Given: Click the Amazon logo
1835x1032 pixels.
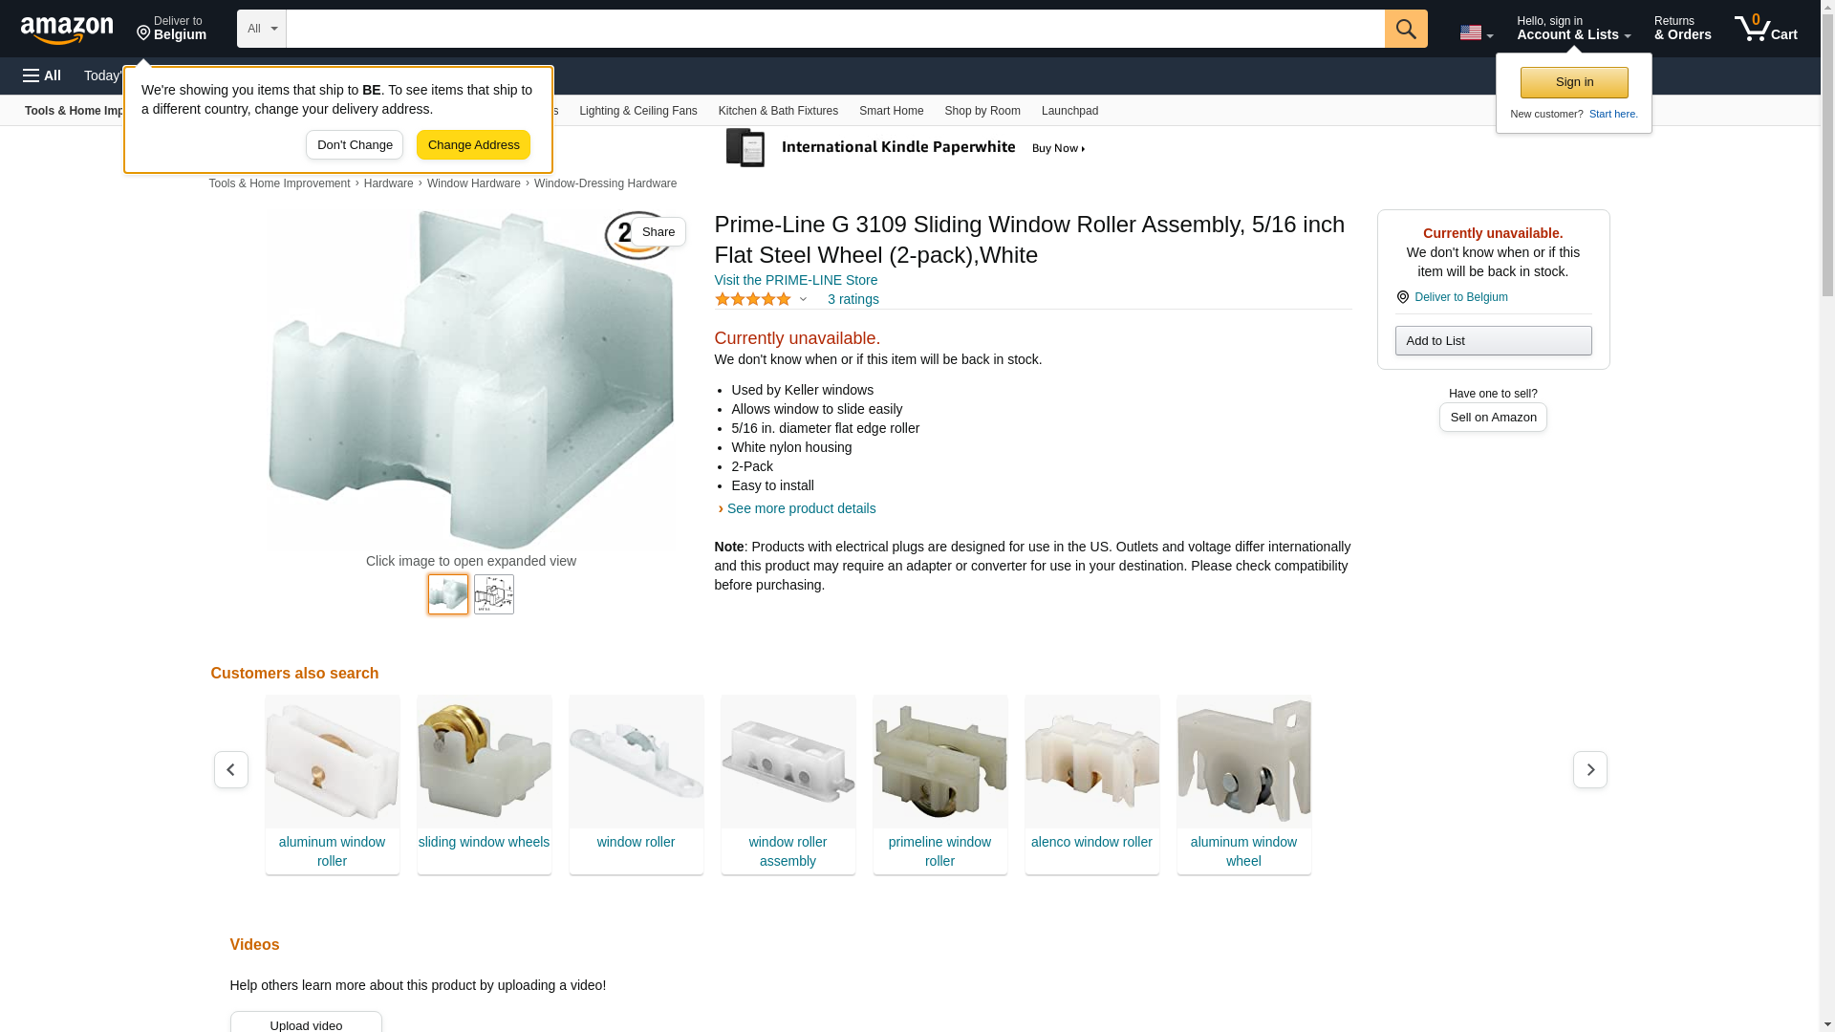Looking at the screenshot, I should 67,31.
